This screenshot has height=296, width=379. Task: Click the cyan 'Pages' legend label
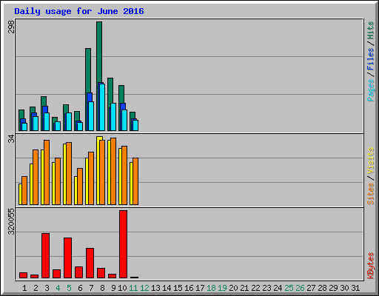(x=371, y=90)
